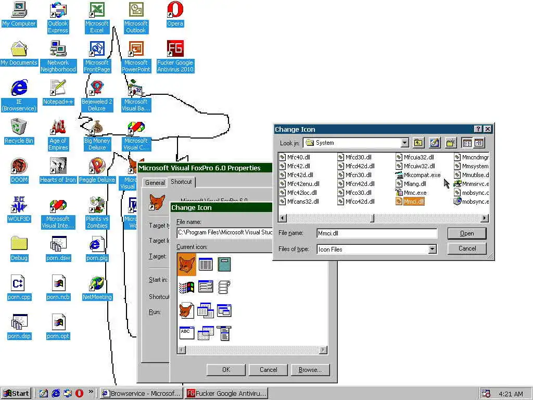
Task: Create New Folder via file dialog toolbar
Action: pyautogui.click(x=450, y=143)
